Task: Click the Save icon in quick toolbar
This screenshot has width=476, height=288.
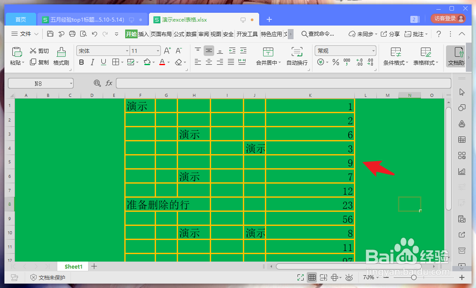Action: point(50,34)
